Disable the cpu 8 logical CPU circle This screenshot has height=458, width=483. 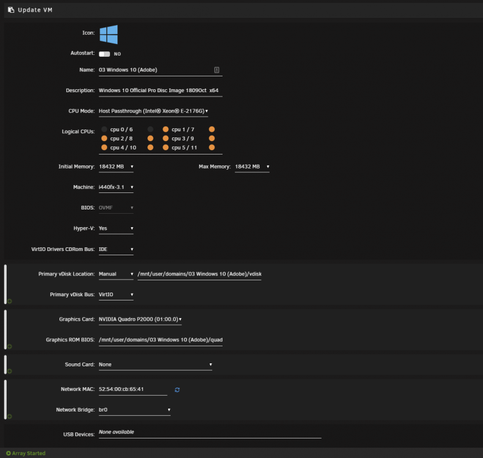(150, 139)
